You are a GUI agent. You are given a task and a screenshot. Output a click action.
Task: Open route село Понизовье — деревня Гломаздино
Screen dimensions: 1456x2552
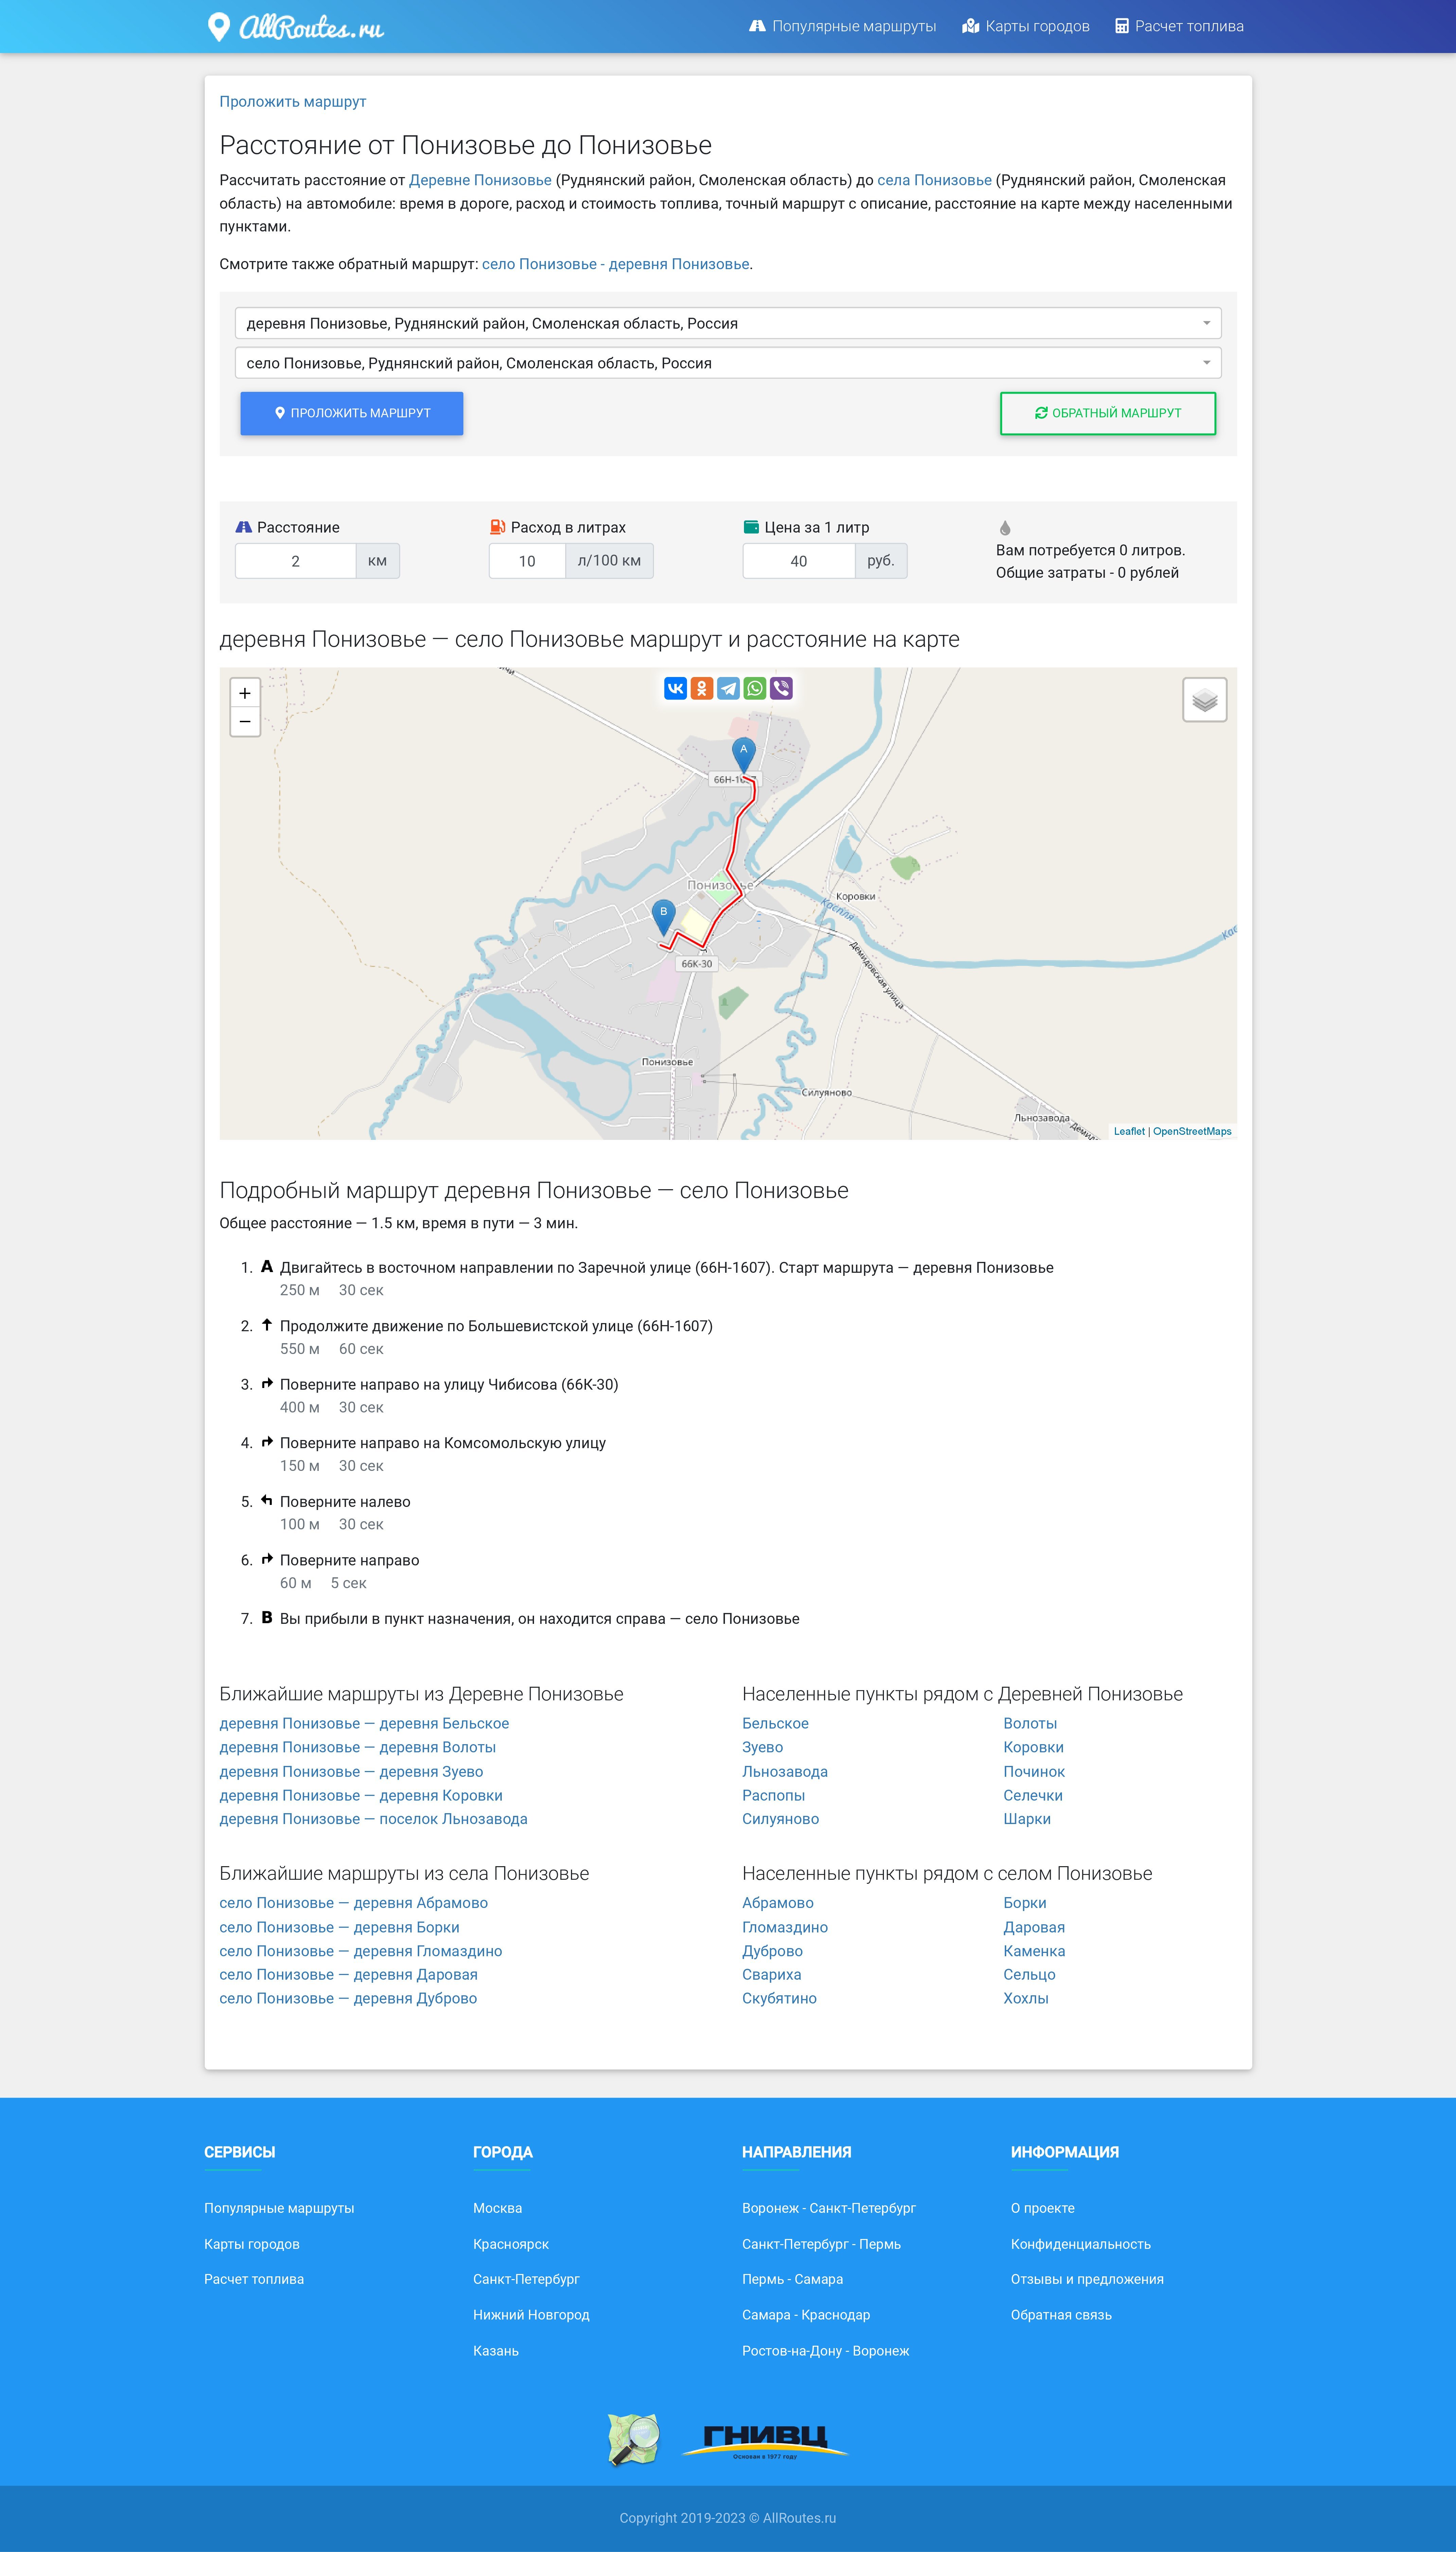pos(361,1951)
